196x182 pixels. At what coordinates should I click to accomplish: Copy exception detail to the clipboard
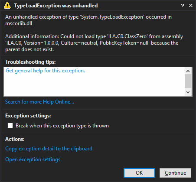(x=49, y=149)
